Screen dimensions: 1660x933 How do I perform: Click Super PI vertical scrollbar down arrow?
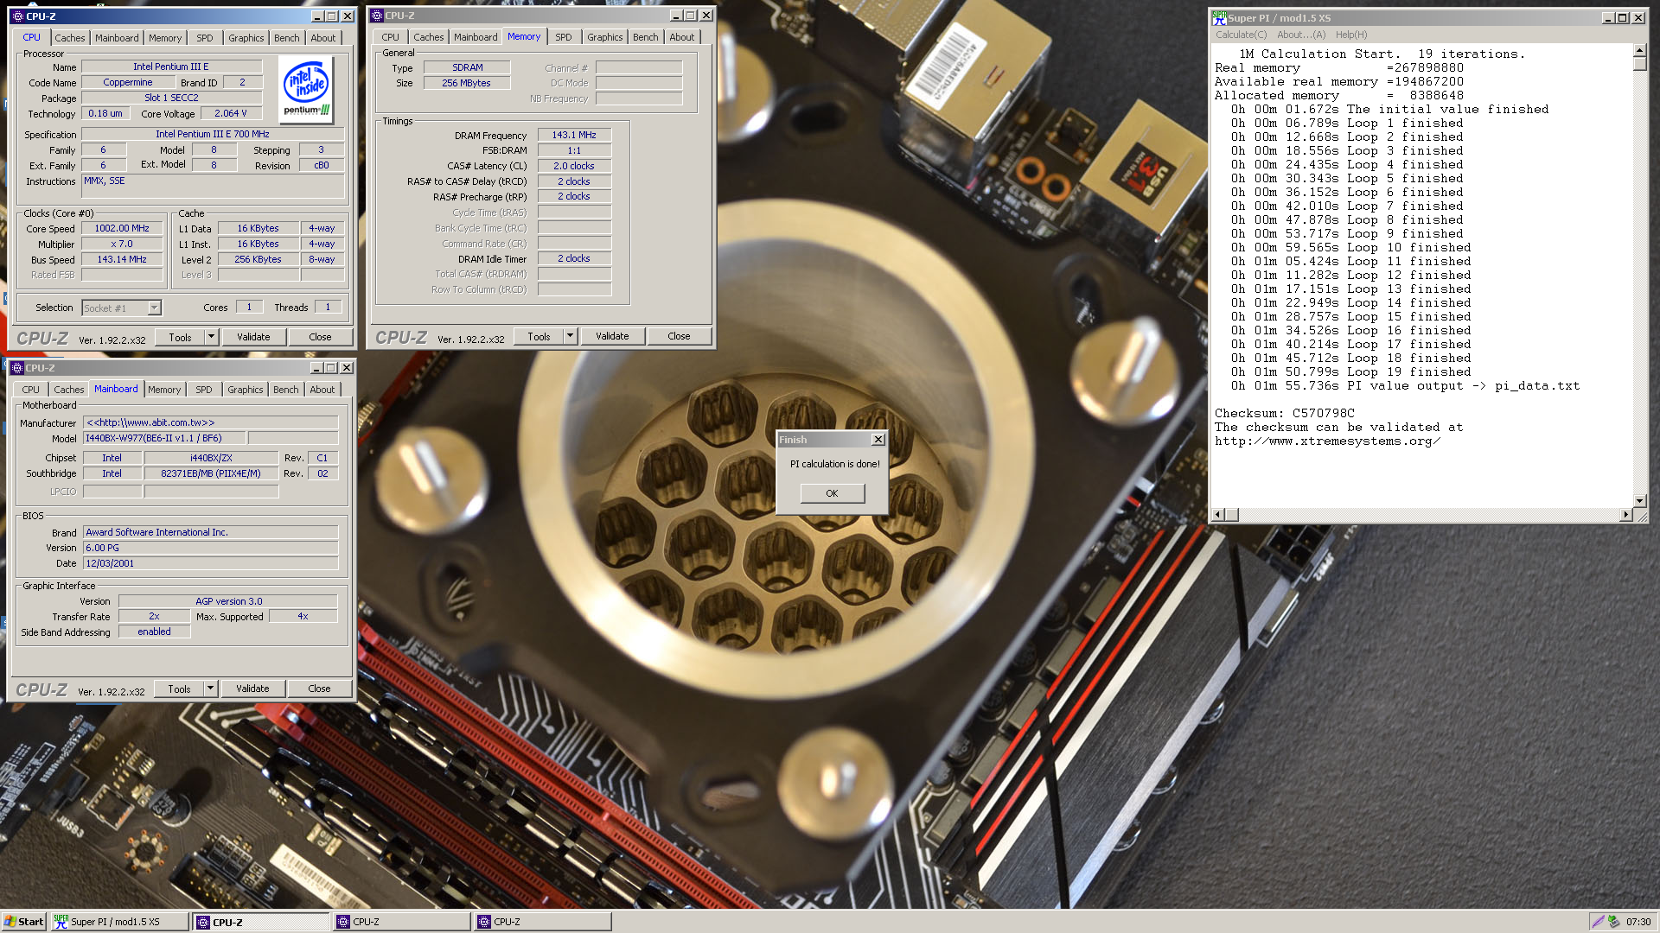[1639, 501]
